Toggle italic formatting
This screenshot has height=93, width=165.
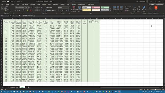(x=18, y=10)
